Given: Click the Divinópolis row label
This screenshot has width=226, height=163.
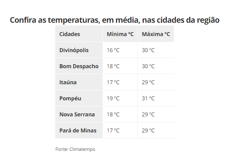Looking at the screenshot, I should click(79, 50).
